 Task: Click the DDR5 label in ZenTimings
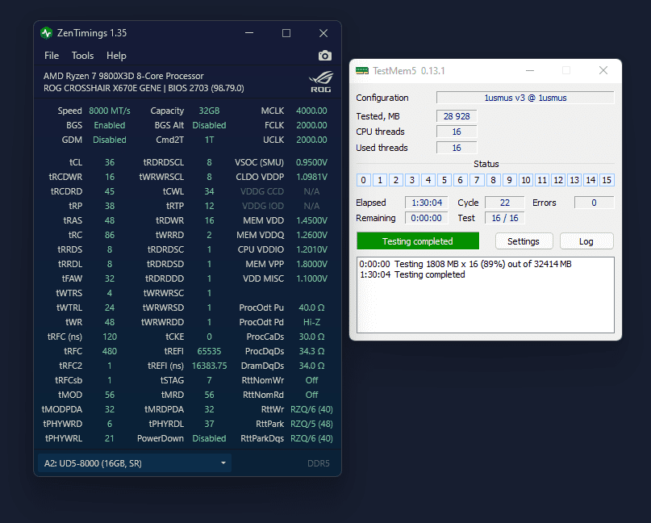tap(319, 463)
